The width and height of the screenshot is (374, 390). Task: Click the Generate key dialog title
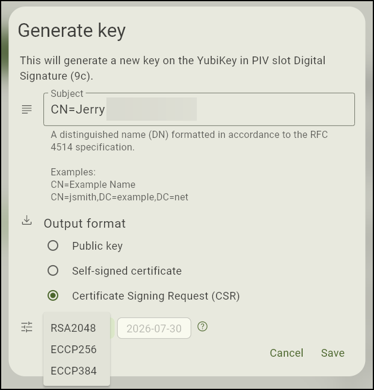click(x=72, y=30)
